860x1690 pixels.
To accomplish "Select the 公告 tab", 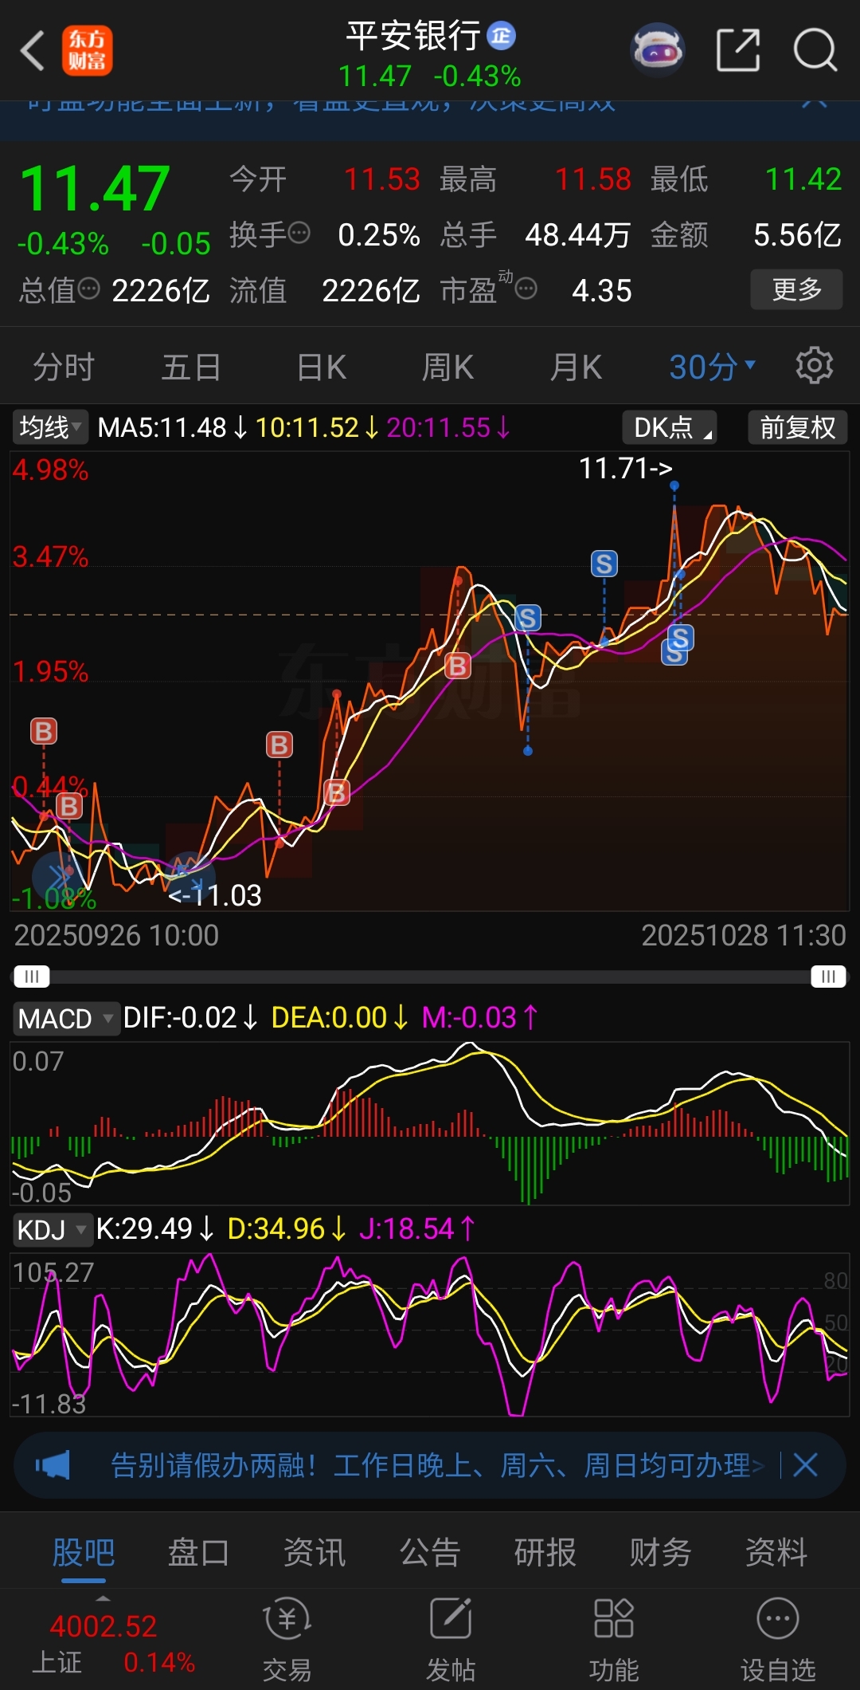I will pos(430,1552).
